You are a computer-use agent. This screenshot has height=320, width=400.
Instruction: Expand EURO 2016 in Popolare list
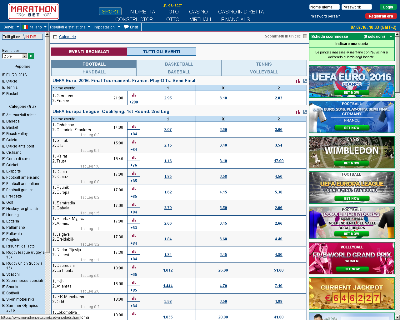[3, 75]
